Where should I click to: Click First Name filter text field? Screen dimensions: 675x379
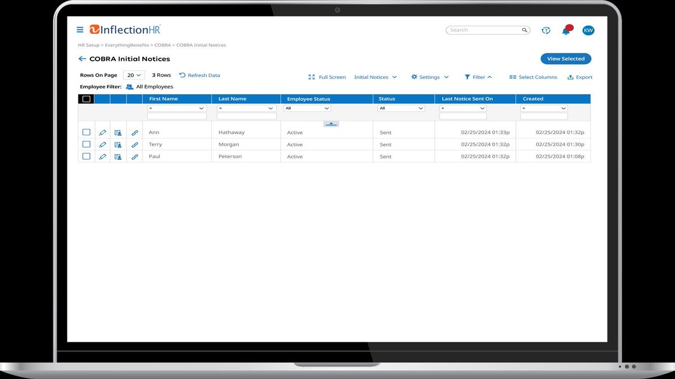pos(177,117)
